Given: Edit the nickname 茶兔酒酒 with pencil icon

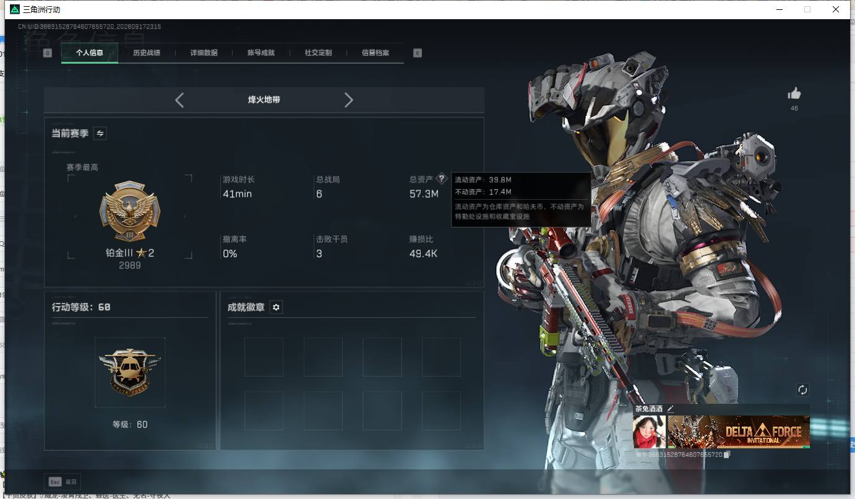Looking at the screenshot, I should click(x=669, y=409).
